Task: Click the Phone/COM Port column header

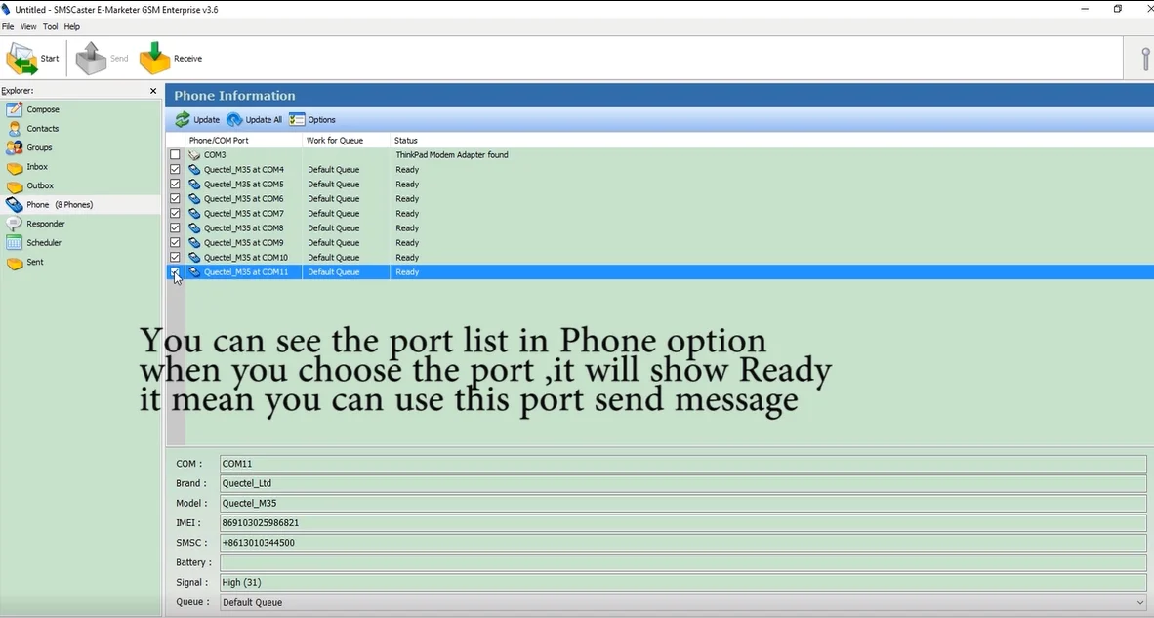Action: [219, 141]
